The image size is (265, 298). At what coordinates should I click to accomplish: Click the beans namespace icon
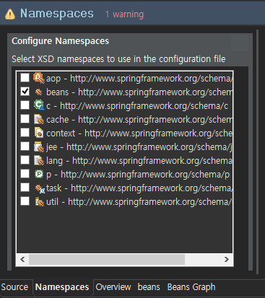tap(38, 92)
